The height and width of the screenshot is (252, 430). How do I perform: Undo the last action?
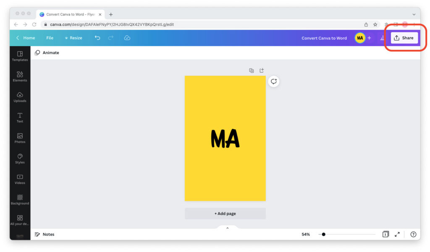point(97,38)
